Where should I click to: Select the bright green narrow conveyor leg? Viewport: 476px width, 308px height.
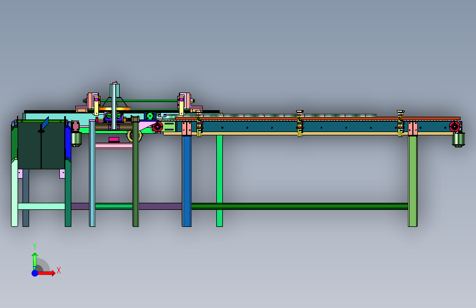[220, 181]
